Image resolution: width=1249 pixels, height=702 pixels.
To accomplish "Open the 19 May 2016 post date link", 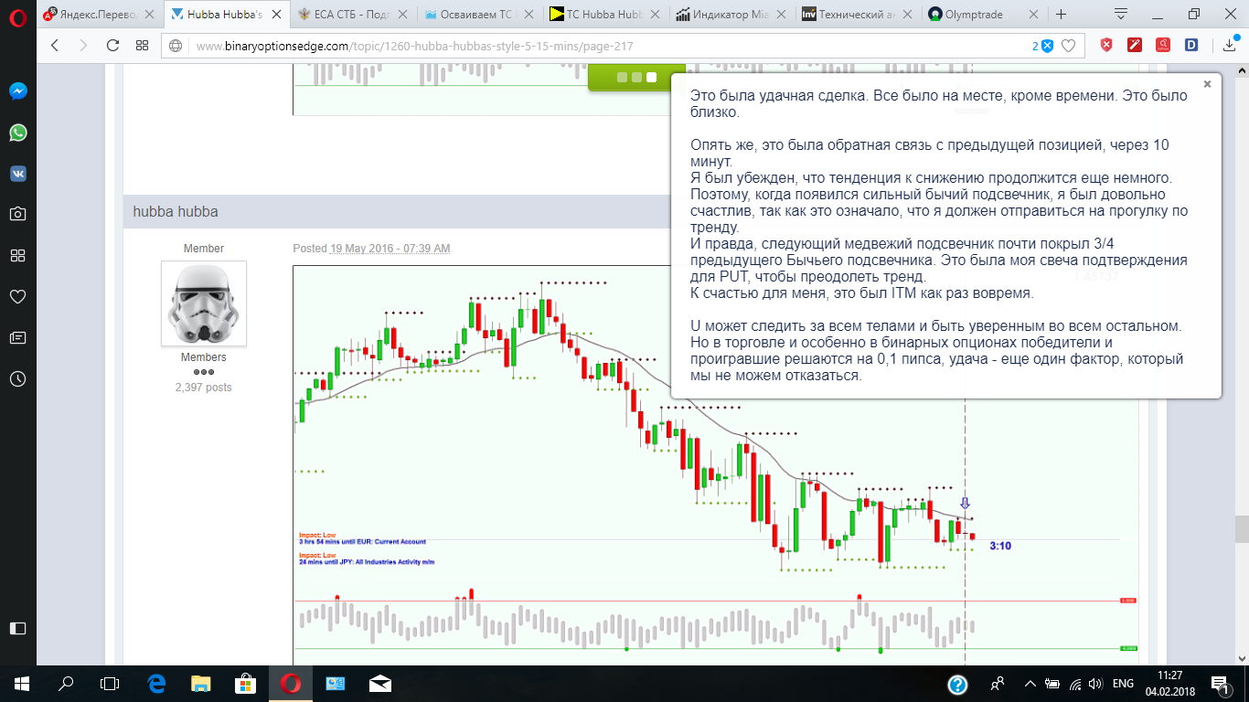I will tap(390, 249).
